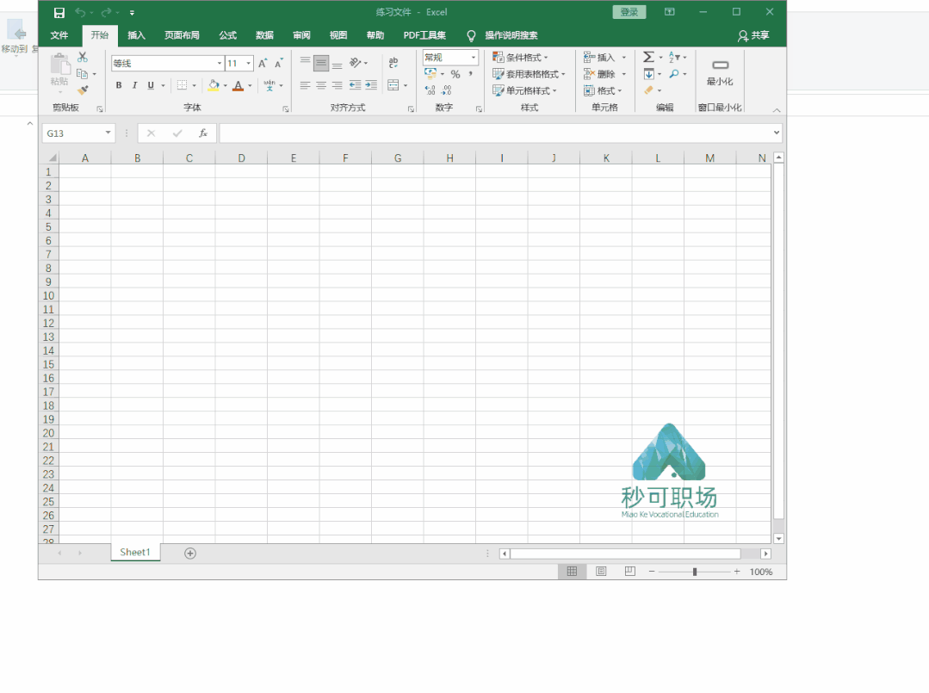Open the 文件 File menu
Image resolution: width=929 pixels, height=693 pixels.
pyautogui.click(x=59, y=35)
